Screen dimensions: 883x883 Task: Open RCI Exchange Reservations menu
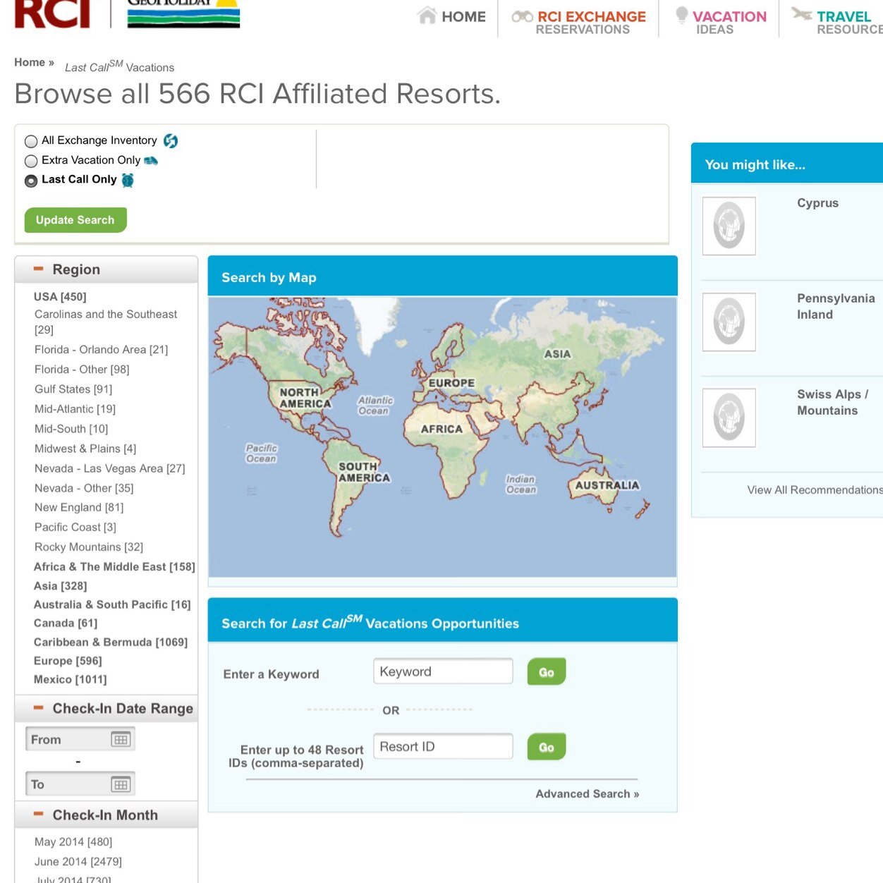(591, 23)
